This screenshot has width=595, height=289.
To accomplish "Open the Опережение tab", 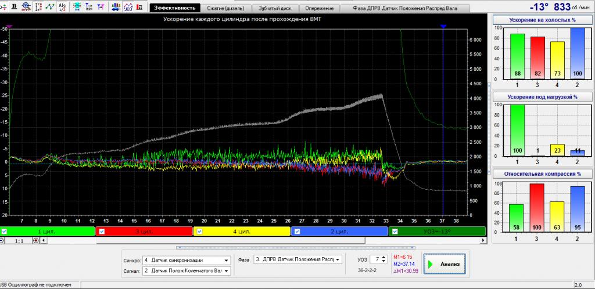I will click(320, 8).
